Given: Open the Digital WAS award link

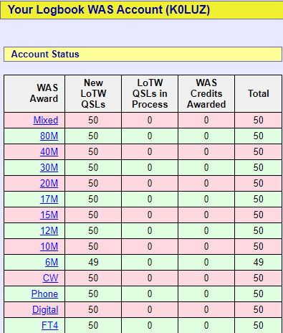Looking at the screenshot, I should (x=45, y=309).
